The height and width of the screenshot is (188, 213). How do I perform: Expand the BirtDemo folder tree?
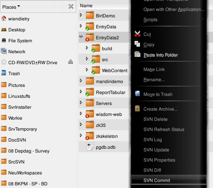[81, 15]
